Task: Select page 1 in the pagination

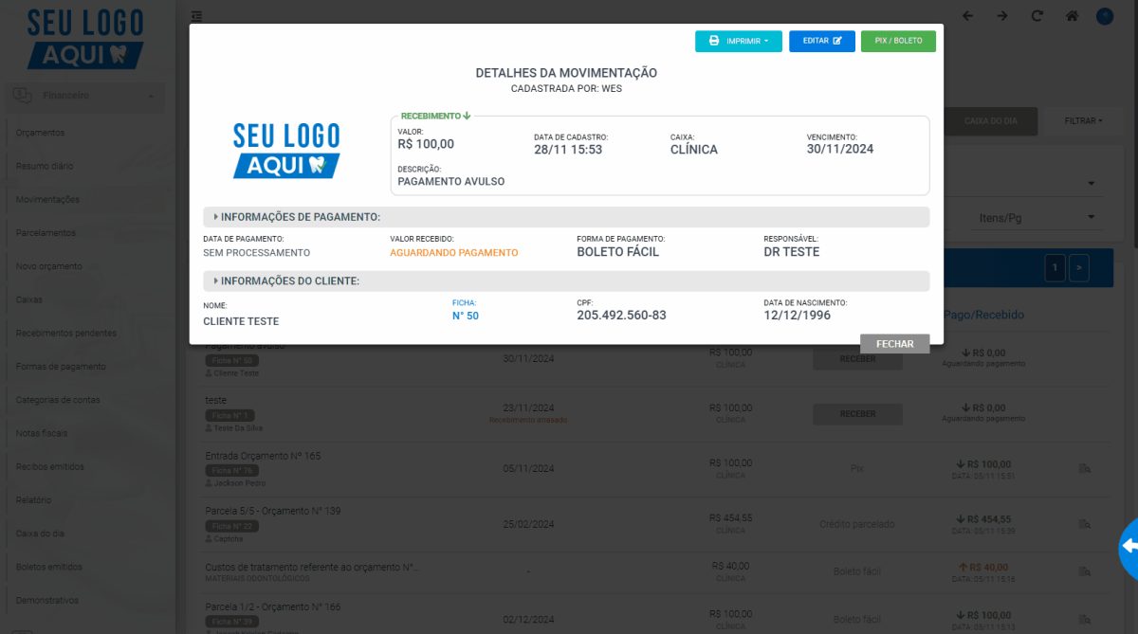Action: (1055, 268)
